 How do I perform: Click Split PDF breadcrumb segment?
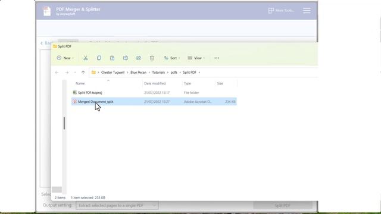189,73
